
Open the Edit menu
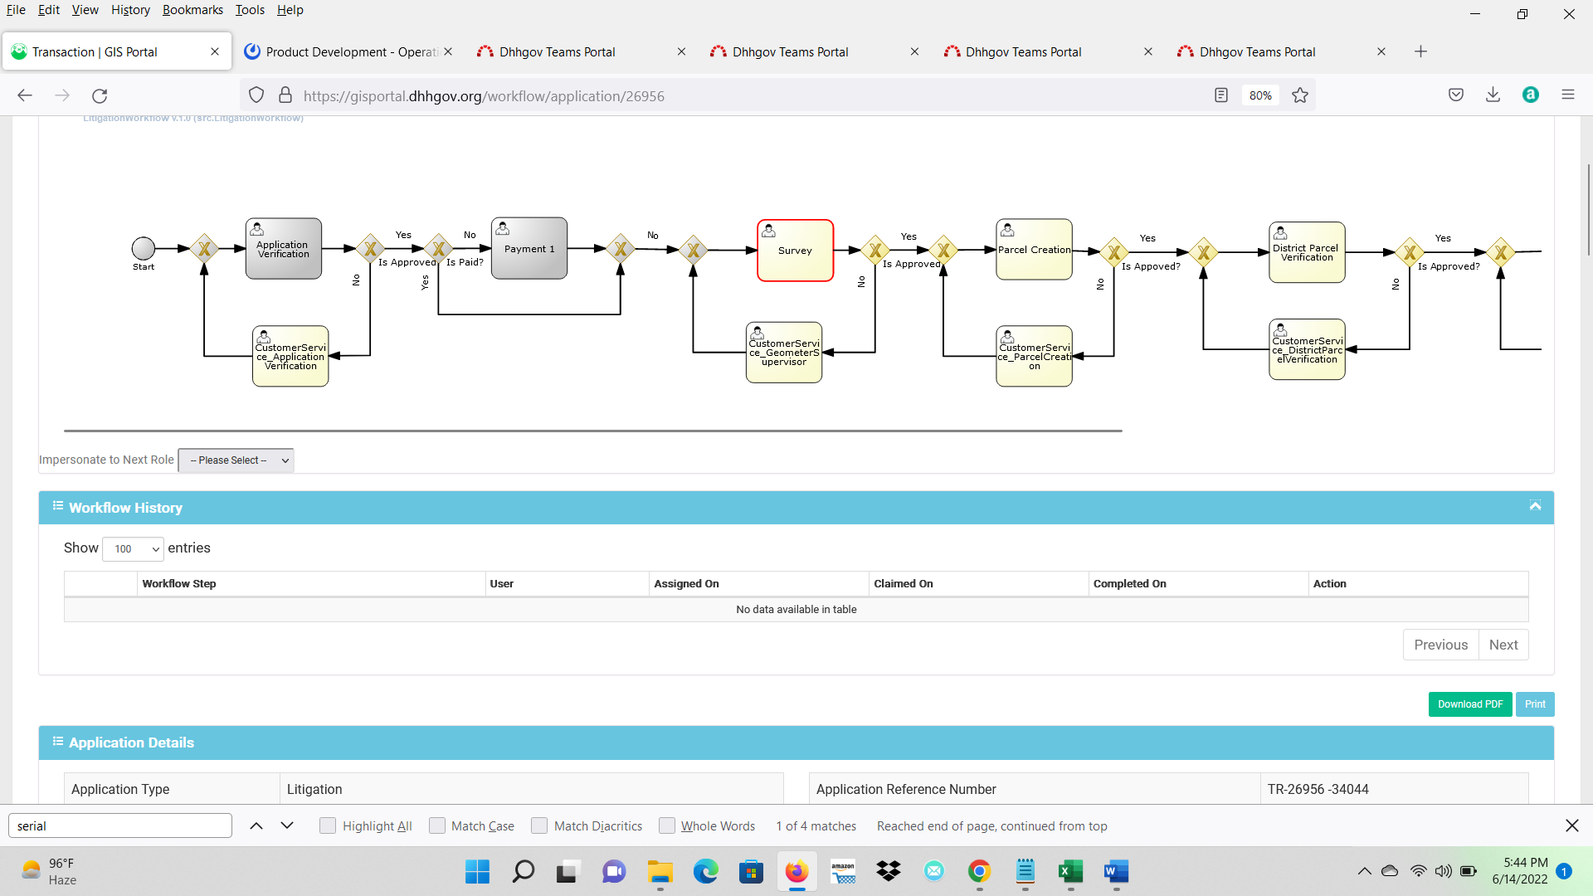point(48,10)
